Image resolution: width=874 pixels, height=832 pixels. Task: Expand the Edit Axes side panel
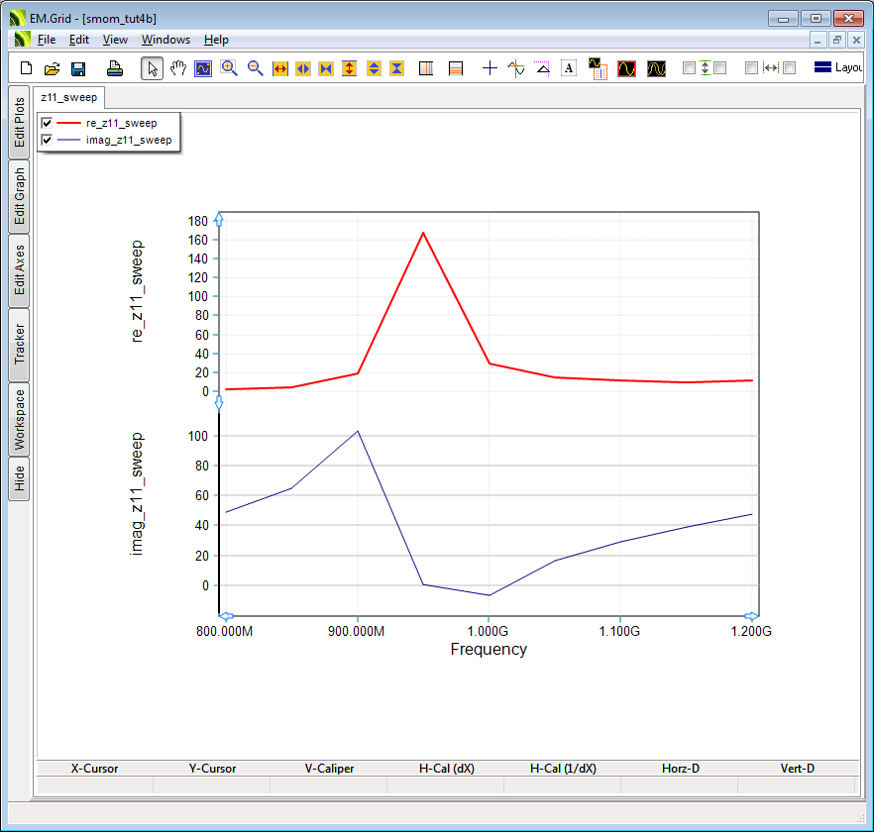point(19,270)
